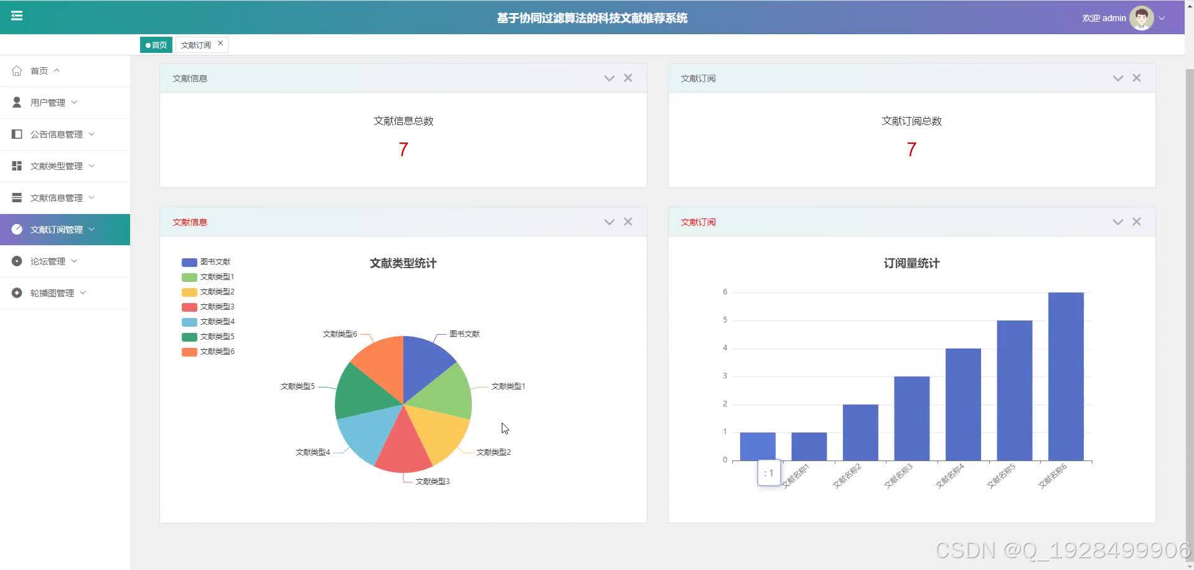Click the 文献信息总数 count 7
Viewport: 1194px width, 570px height.
point(403,149)
